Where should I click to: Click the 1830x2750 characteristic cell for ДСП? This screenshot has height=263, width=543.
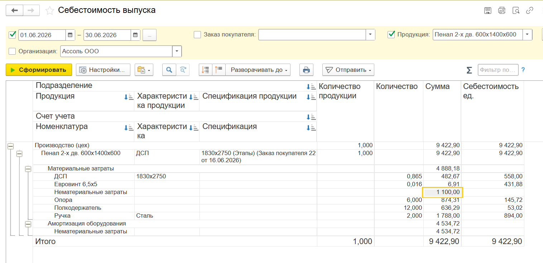pos(167,177)
